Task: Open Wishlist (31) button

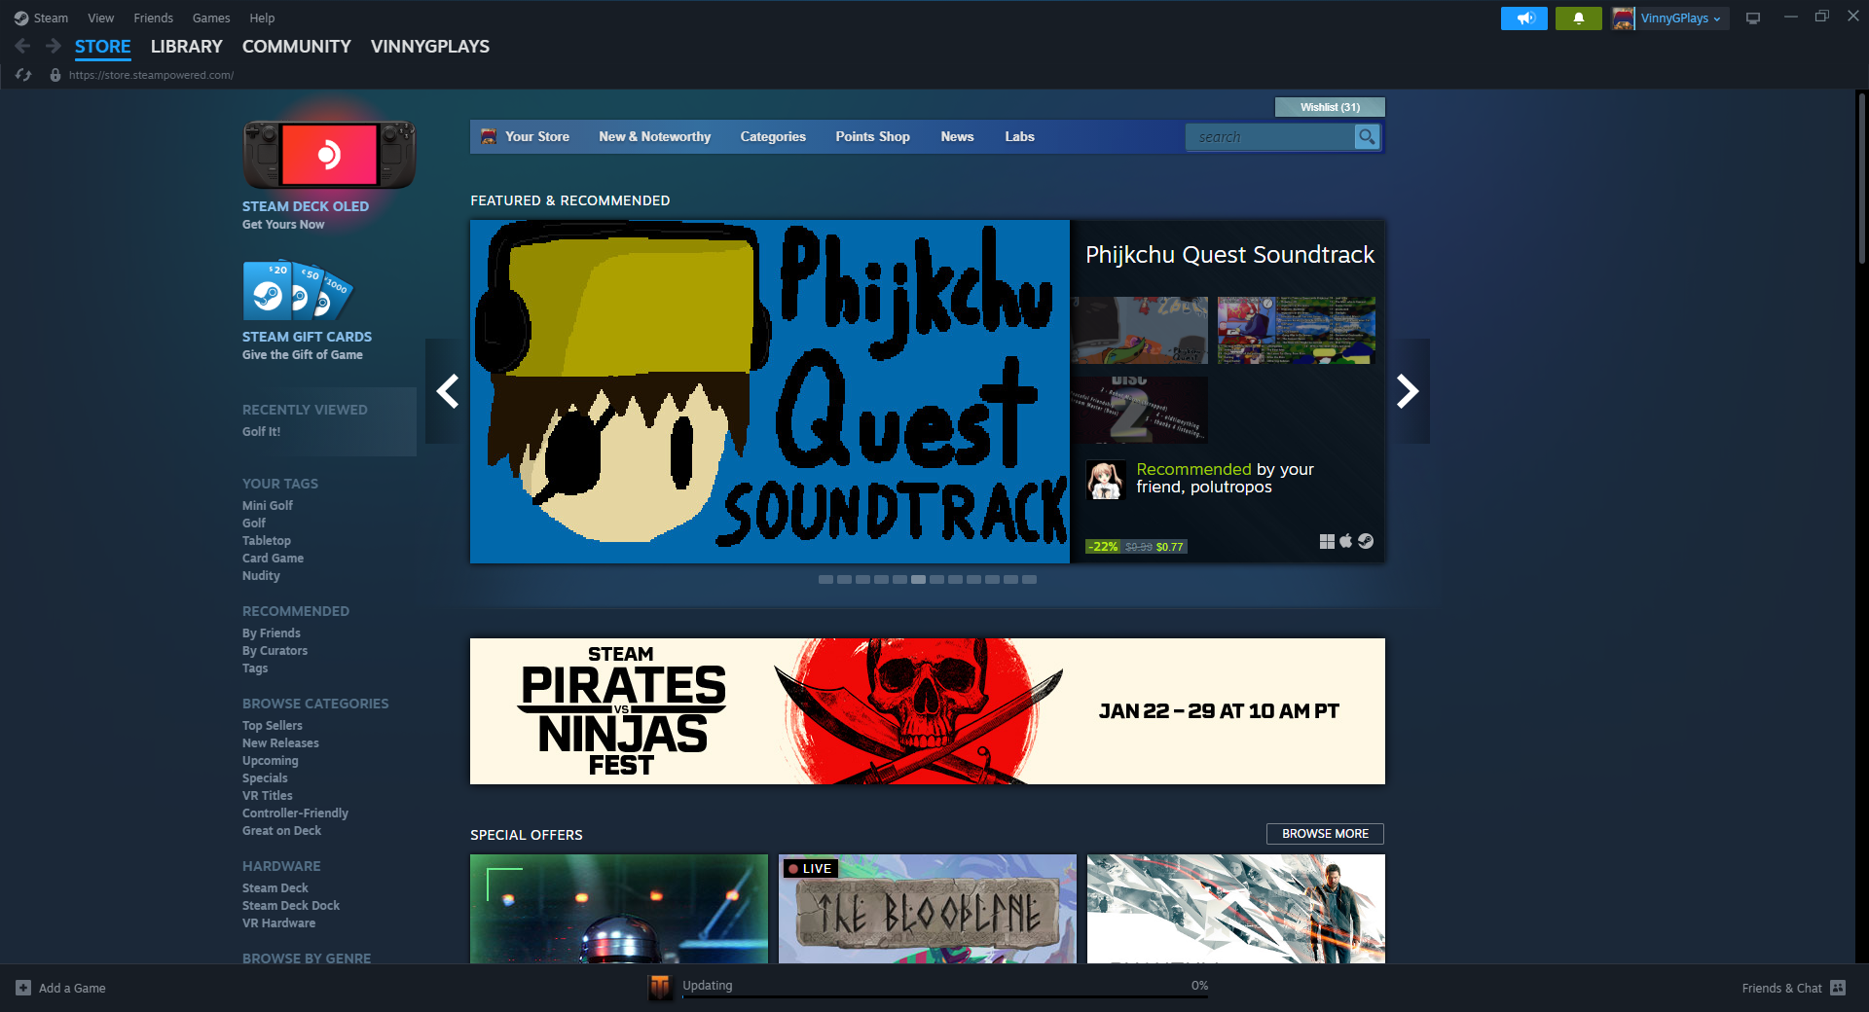Action: tap(1330, 107)
